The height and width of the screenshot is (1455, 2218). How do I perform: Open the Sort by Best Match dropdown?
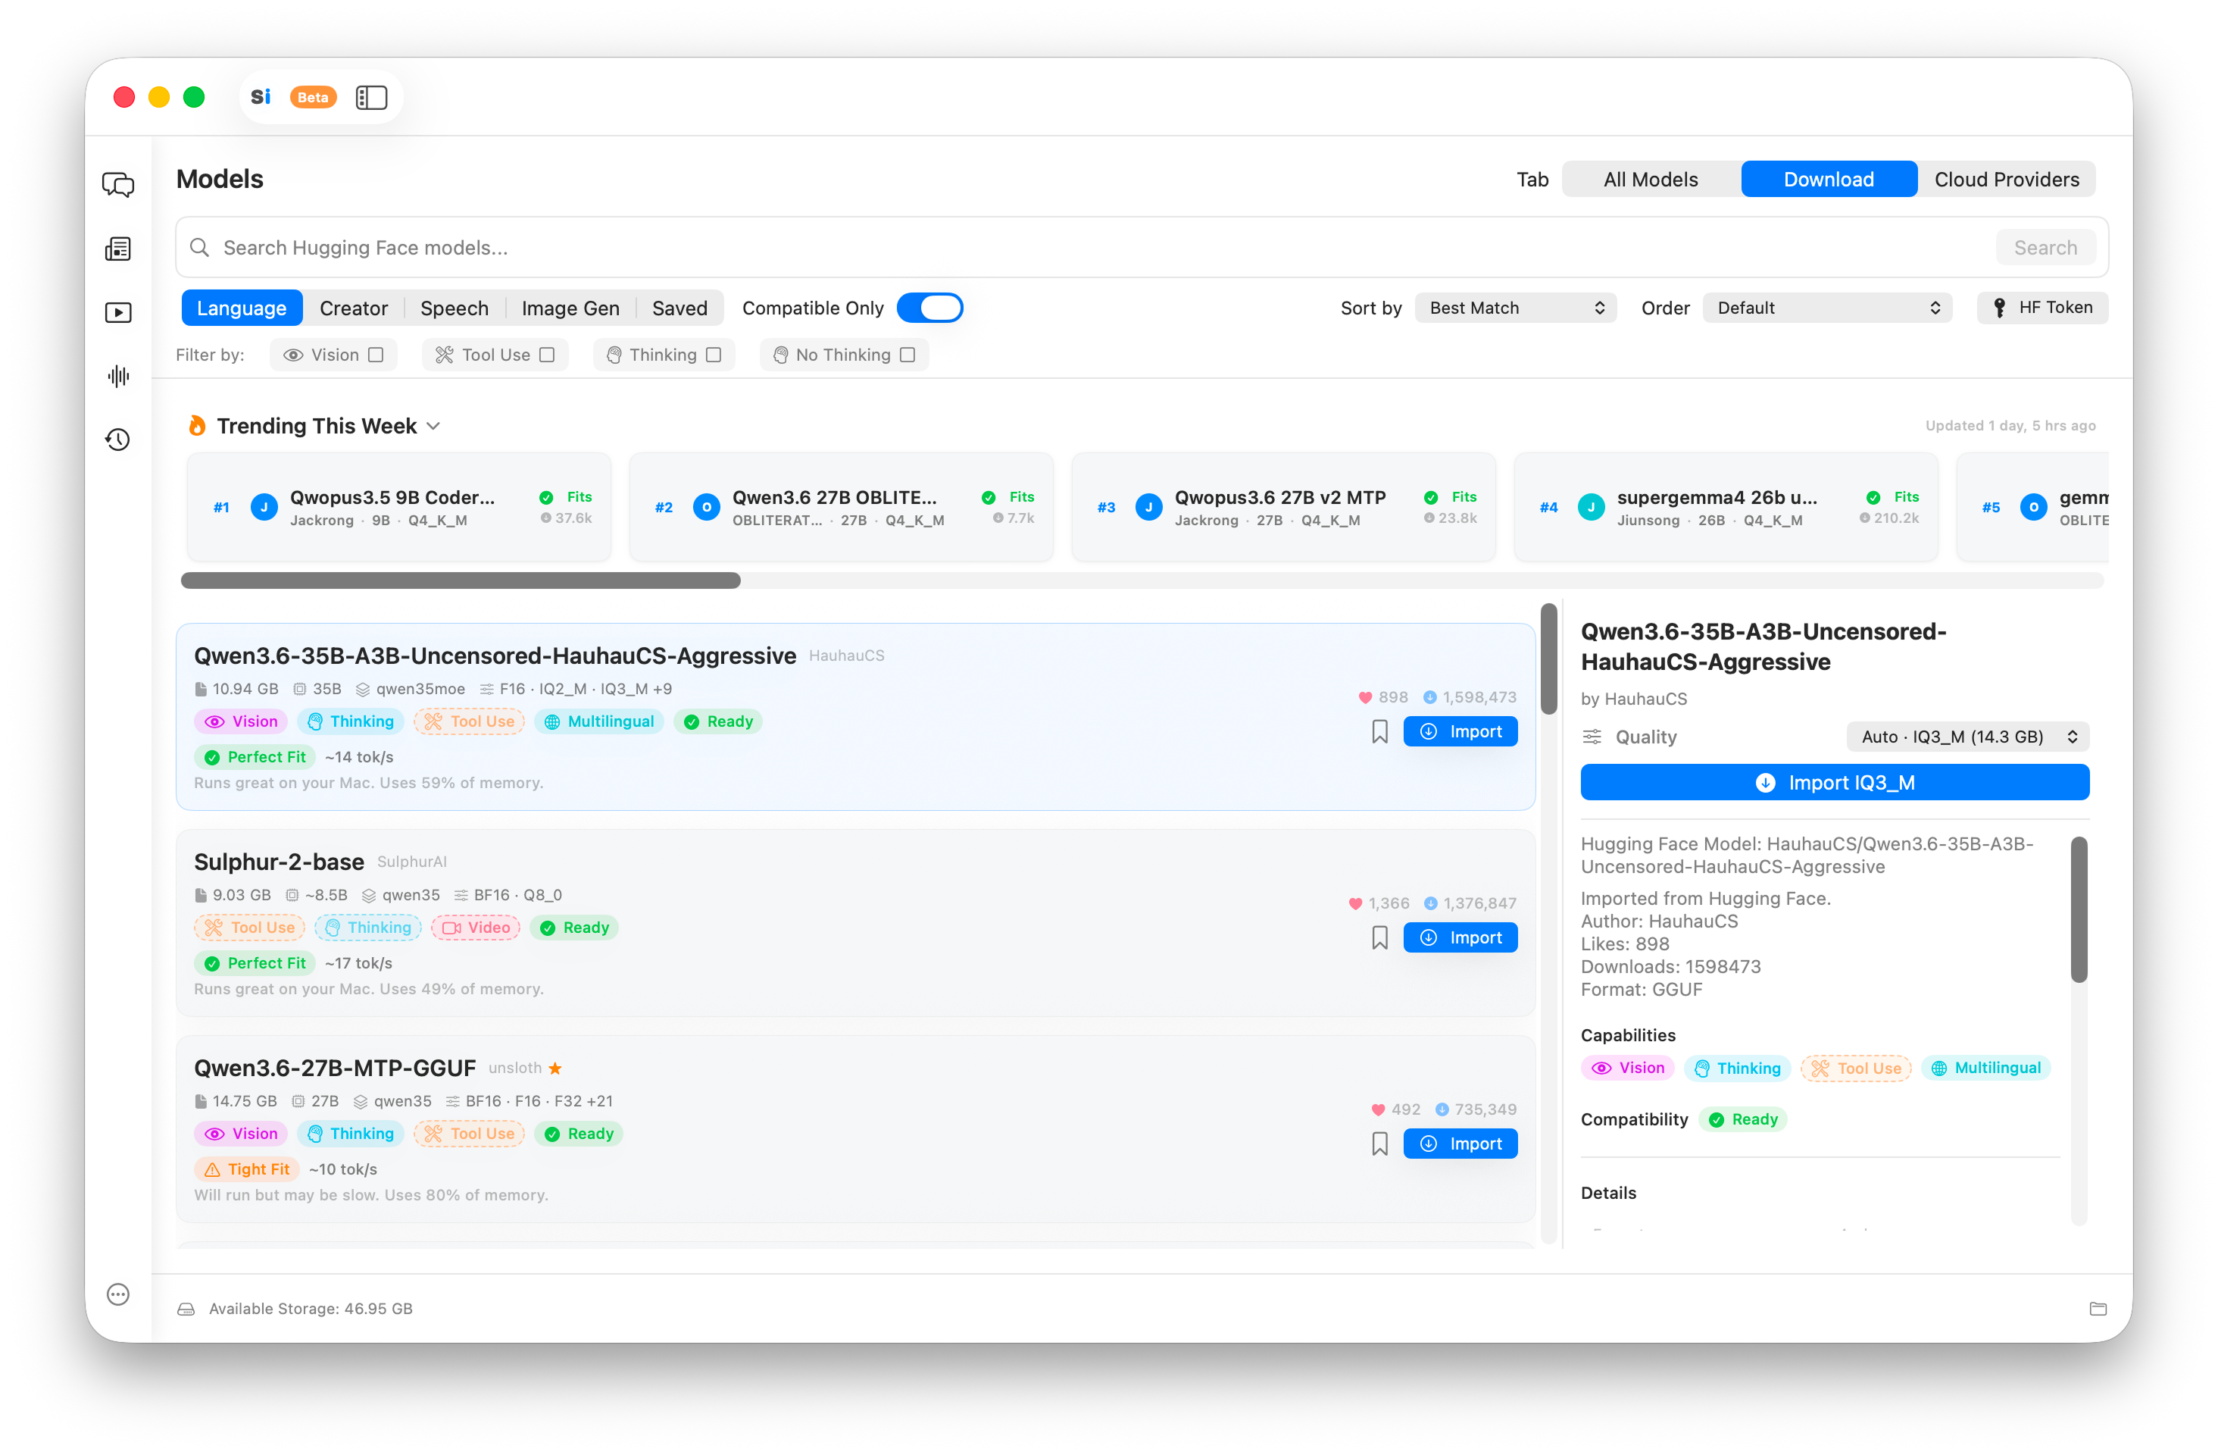point(1515,308)
